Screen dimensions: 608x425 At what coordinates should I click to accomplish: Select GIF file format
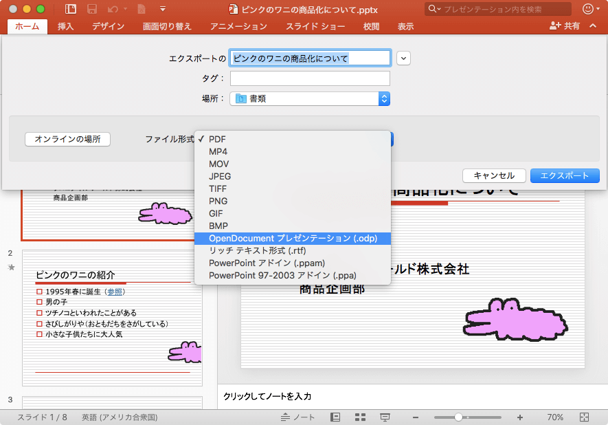(x=293, y=213)
